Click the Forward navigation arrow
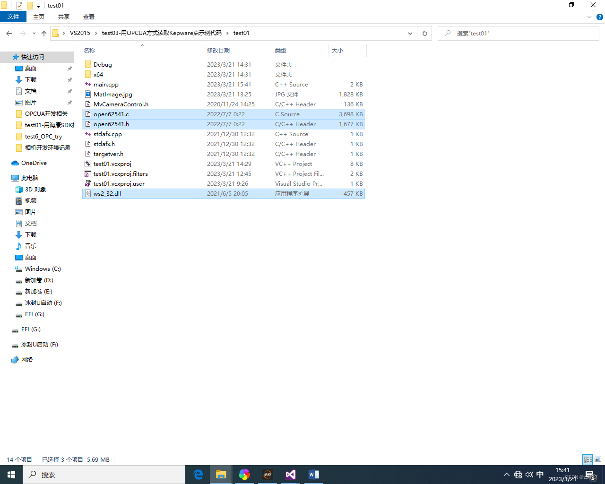The image size is (605, 484). tap(23, 33)
